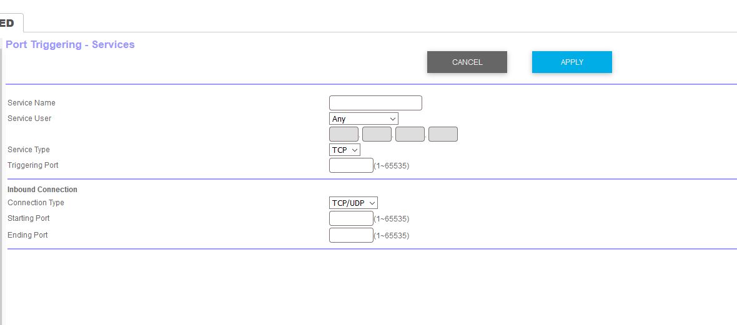Open the Connection Type TCP/UDP dropdown
Viewport: 737px width, 325px height.
(353, 203)
